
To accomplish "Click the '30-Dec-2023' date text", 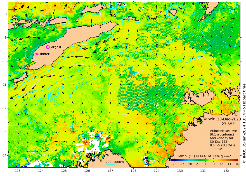I will [229, 119].
